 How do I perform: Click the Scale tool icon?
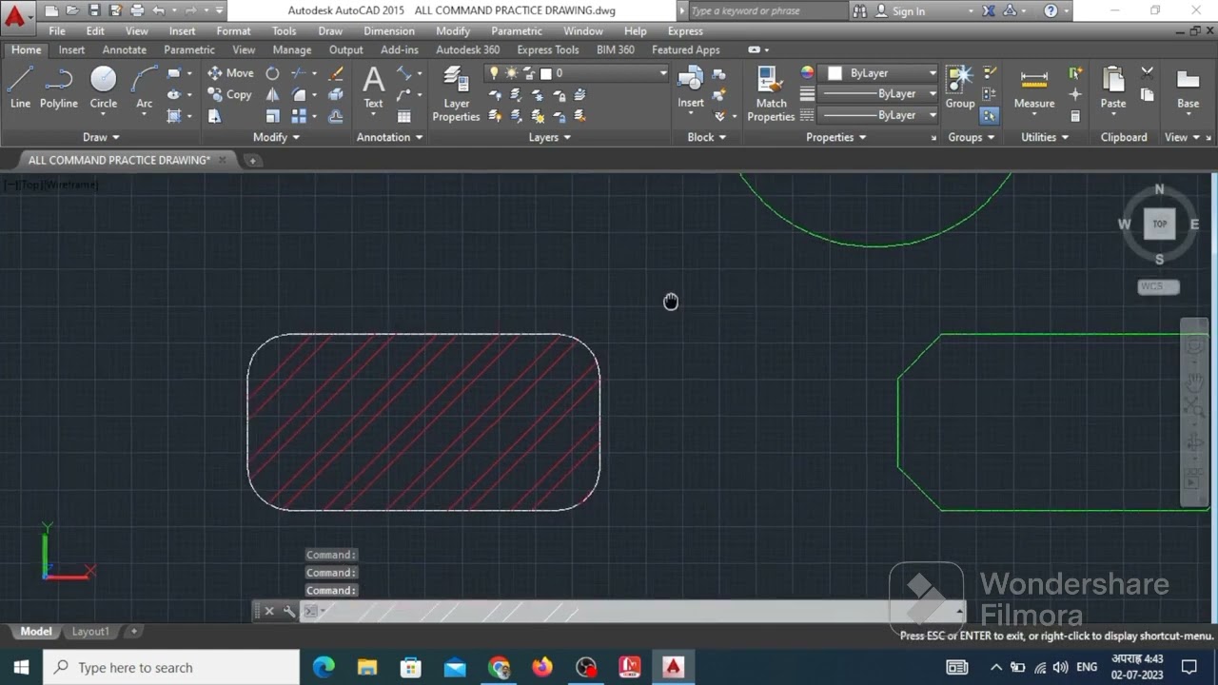click(x=272, y=116)
